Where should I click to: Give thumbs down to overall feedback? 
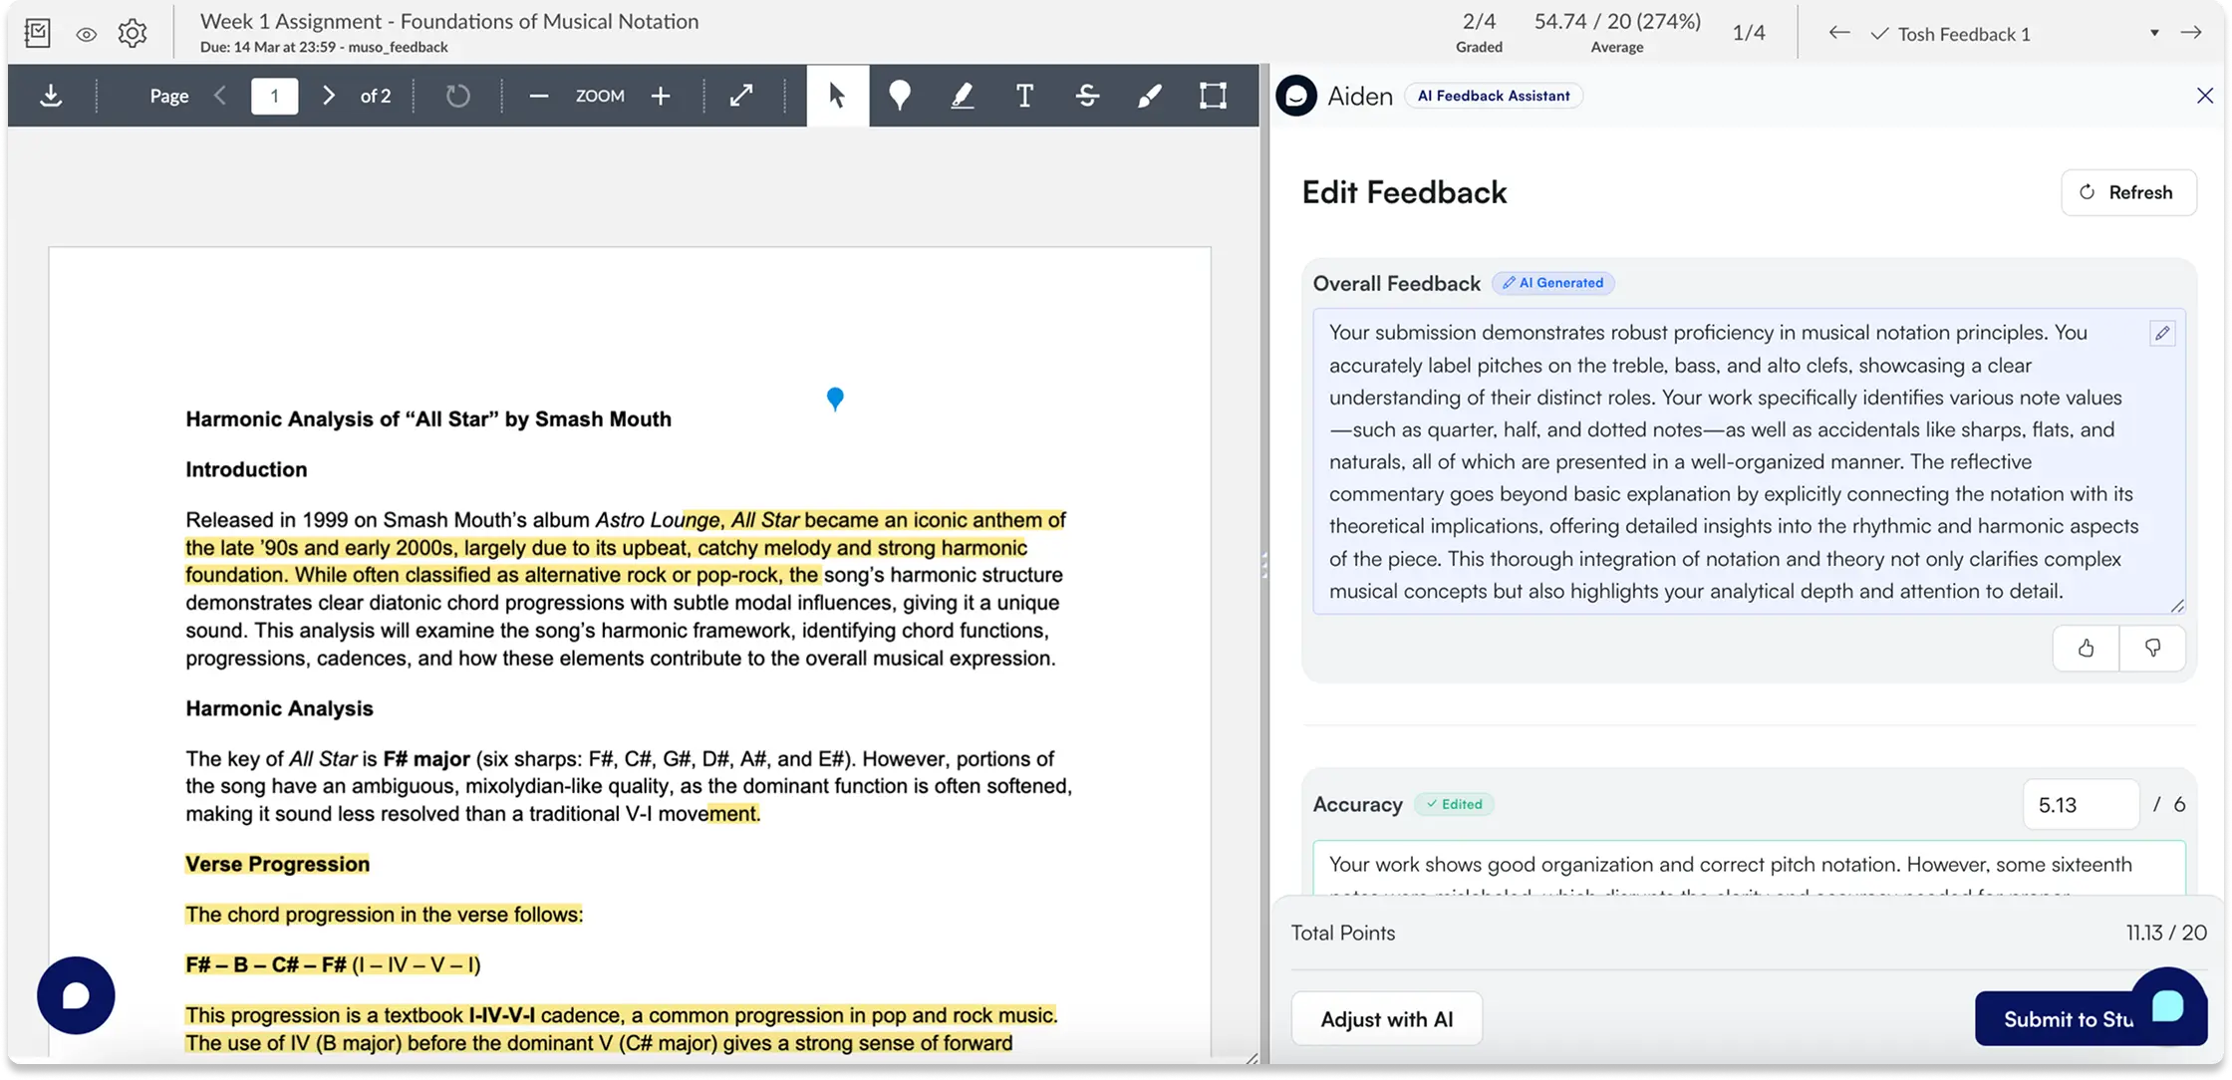click(x=2152, y=649)
